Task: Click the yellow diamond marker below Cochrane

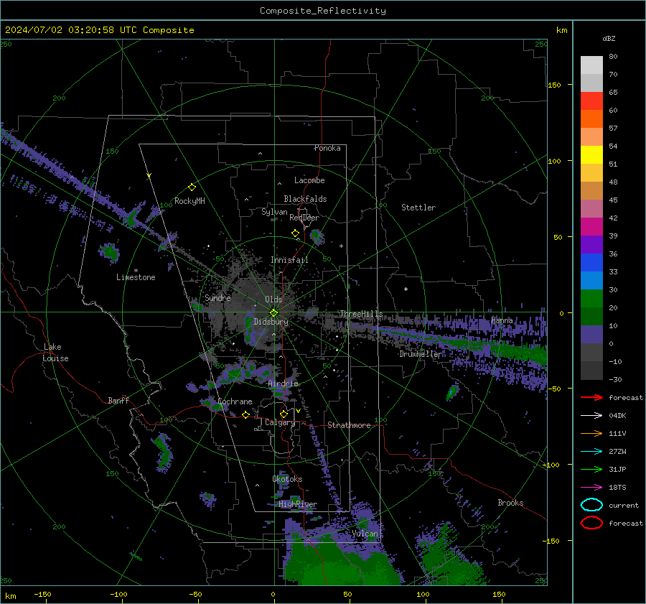Action: click(245, 414)
